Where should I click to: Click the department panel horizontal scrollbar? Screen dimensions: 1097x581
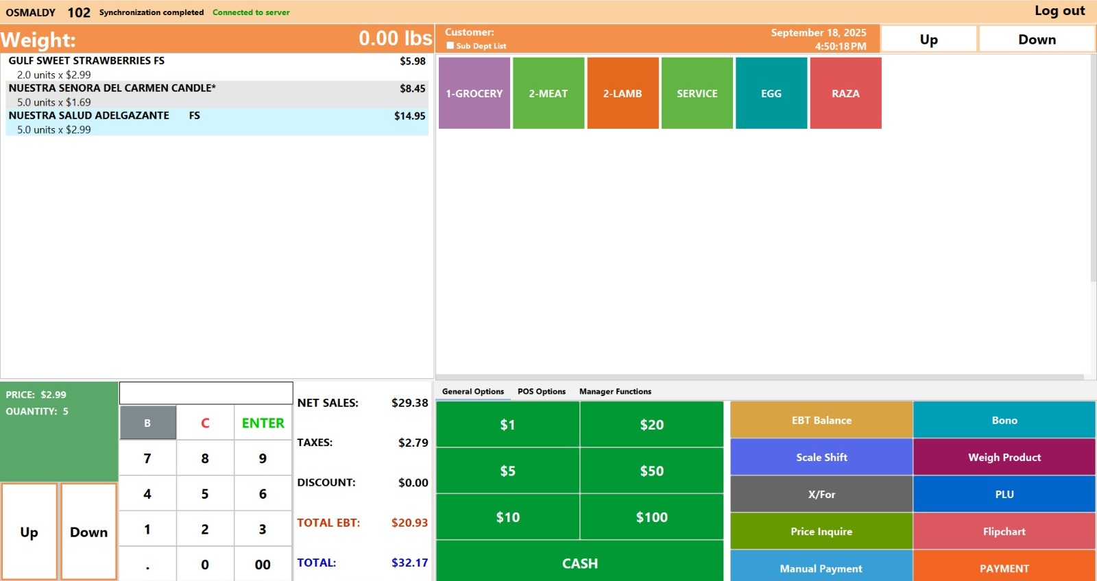[x=760, y=377]
